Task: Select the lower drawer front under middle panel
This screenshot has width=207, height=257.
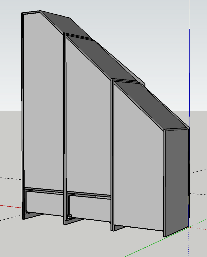Action: pyautogui.click(x=90, y=208)
